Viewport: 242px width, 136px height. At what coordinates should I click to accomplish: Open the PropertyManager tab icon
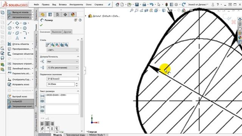50,14
